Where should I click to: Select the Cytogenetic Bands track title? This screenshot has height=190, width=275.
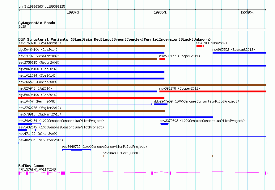pyautogui.click(x=37, y=23)
